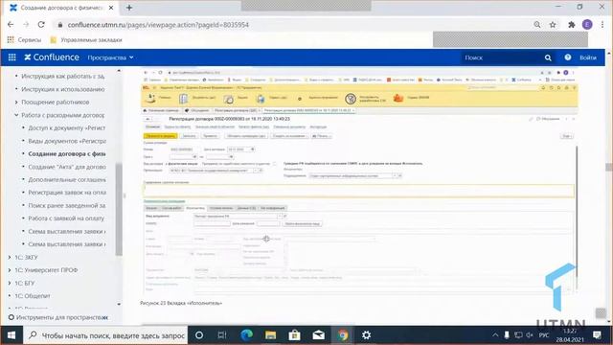Go forward in browser history
Image resolution: width=613 pixels, height=345 pixels.
pos(26,25)
